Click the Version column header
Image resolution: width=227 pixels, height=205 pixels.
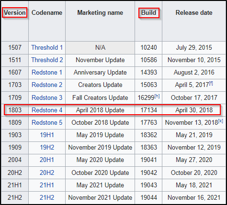pos(15,12)
